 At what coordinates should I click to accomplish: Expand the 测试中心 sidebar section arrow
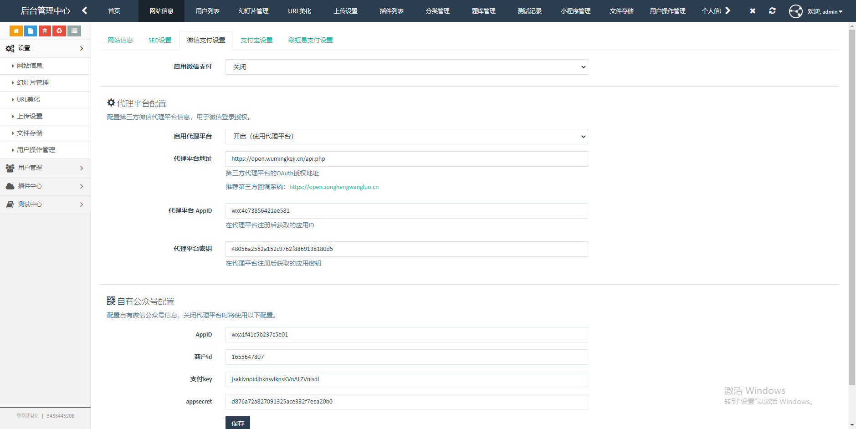82,204
